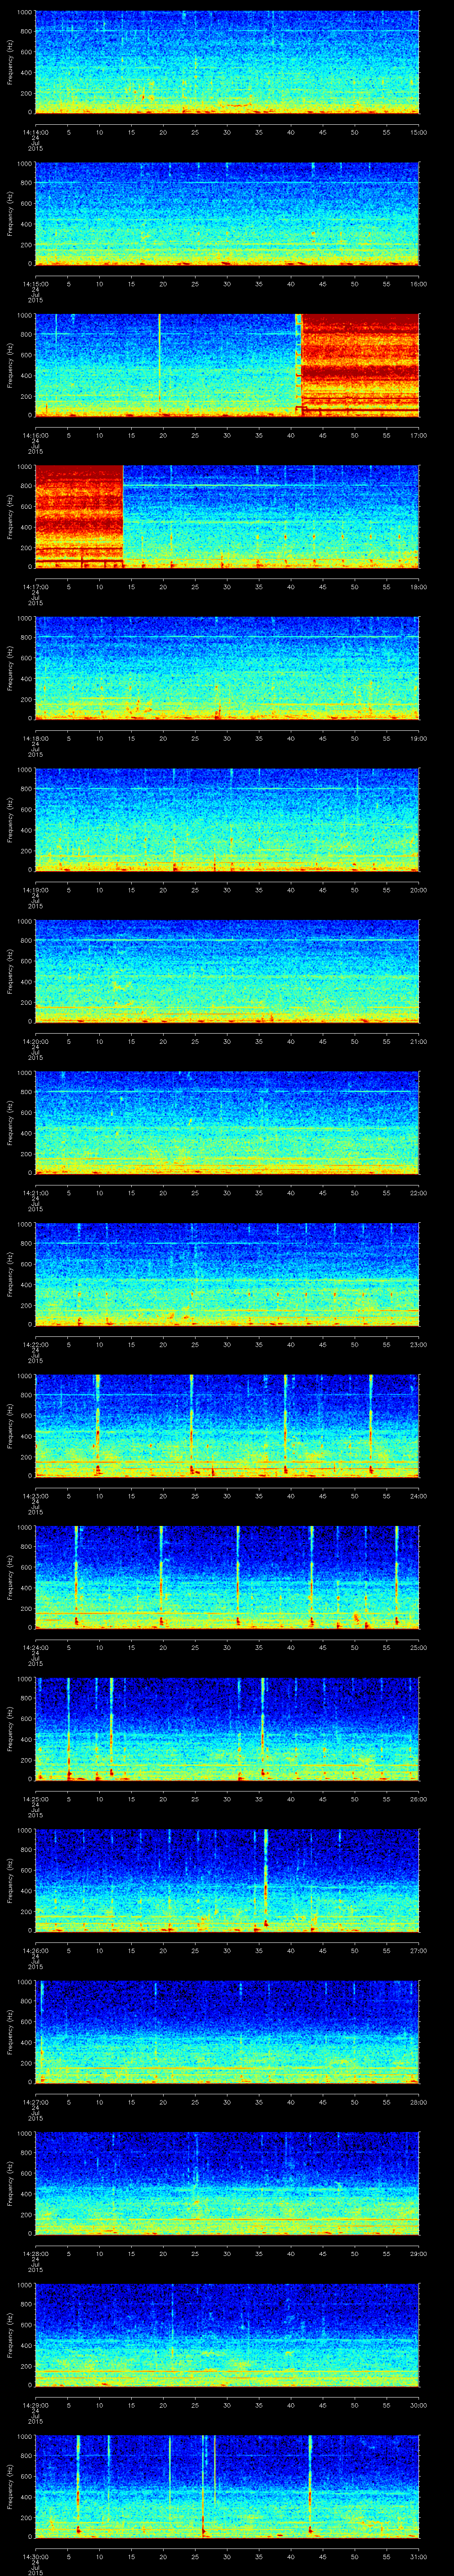This screenshot has width=454, height=2576.
Task: Click the "14:16:00" time axis label
Action: pos(35,435)
